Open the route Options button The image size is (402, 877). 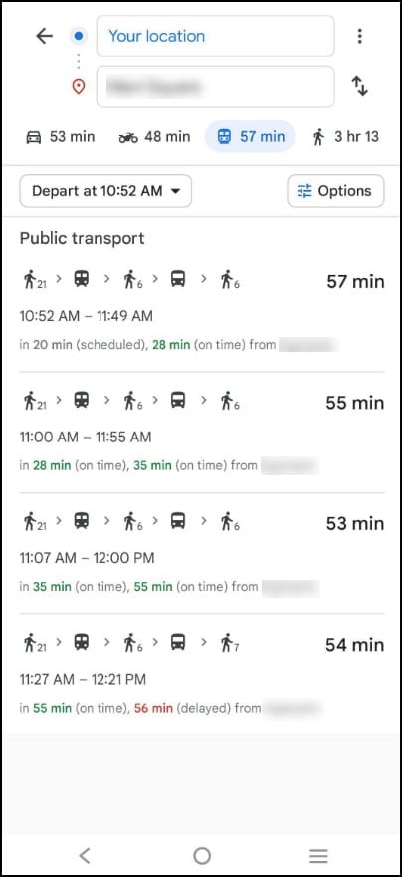pyautogui.click(x=335, y=191)
